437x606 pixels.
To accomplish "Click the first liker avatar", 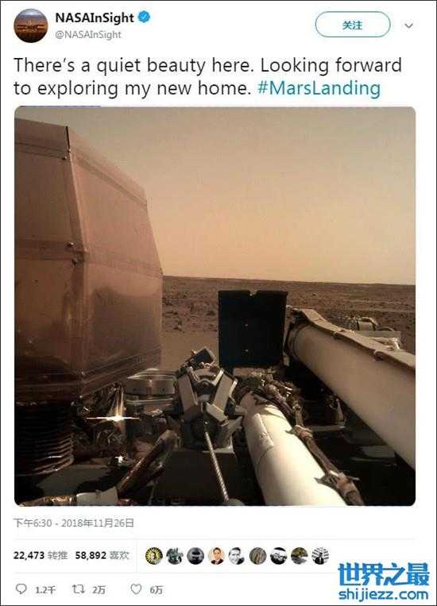I will click(153, 556).
